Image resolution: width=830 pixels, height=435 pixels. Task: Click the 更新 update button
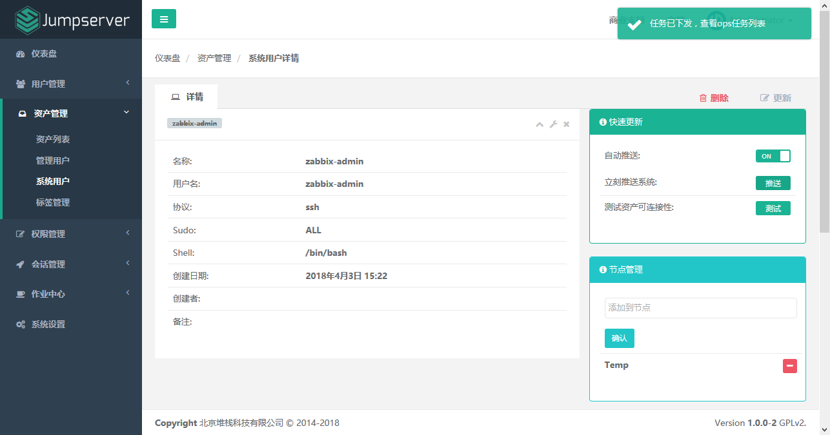pyautogui.click(x=776, y=98)
